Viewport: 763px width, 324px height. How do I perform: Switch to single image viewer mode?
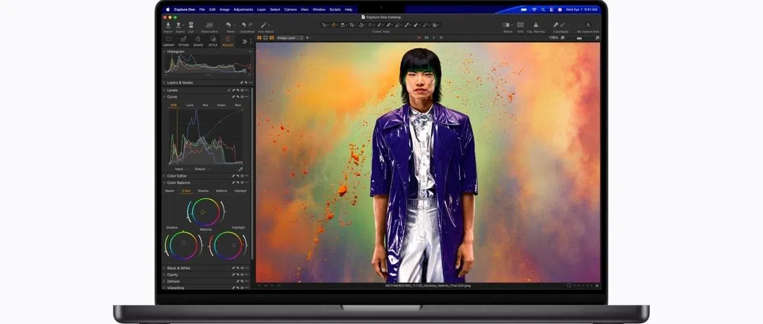(x=266, y=37)
